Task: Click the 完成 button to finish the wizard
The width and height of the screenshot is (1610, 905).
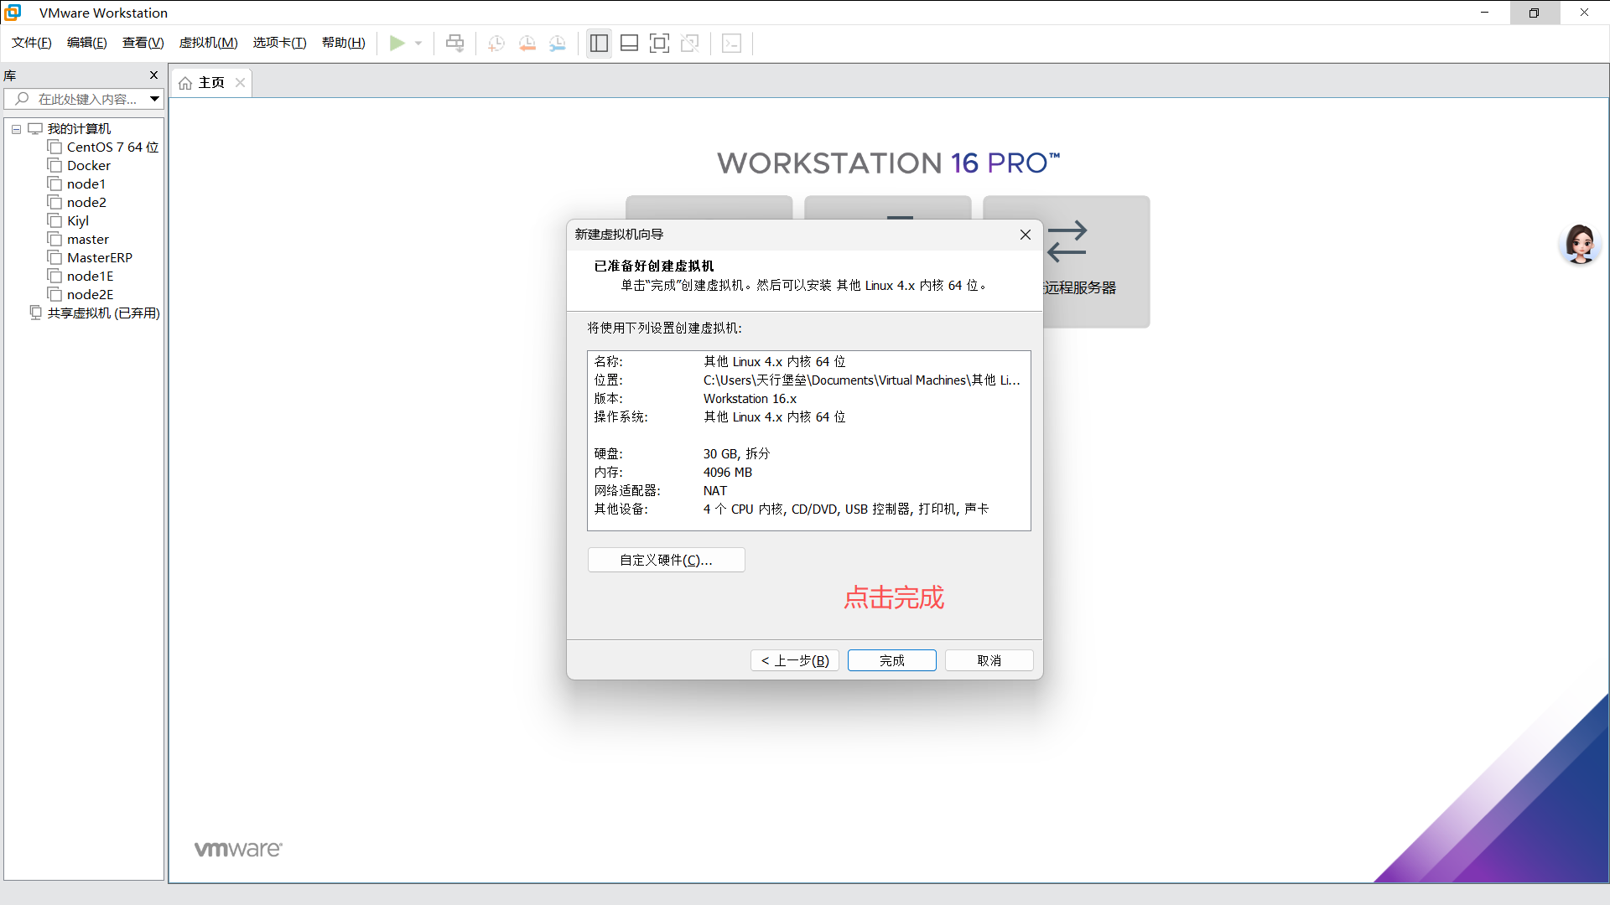Action: click(891, 660)
